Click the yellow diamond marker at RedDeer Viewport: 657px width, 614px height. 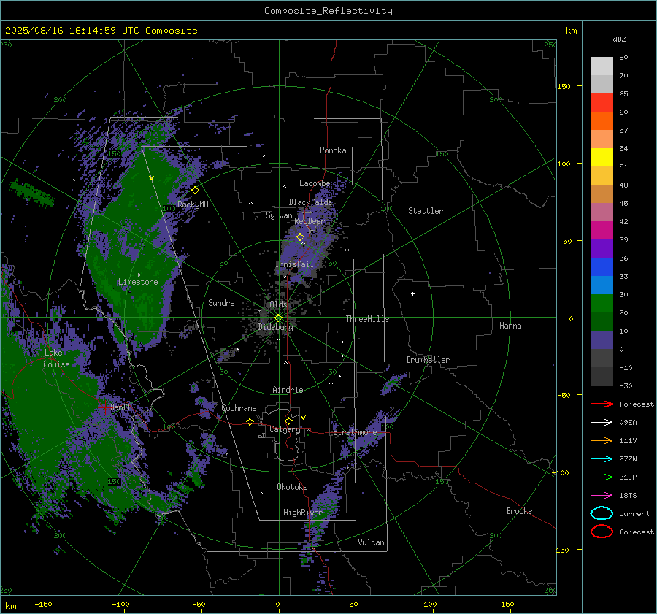point(300,237)
